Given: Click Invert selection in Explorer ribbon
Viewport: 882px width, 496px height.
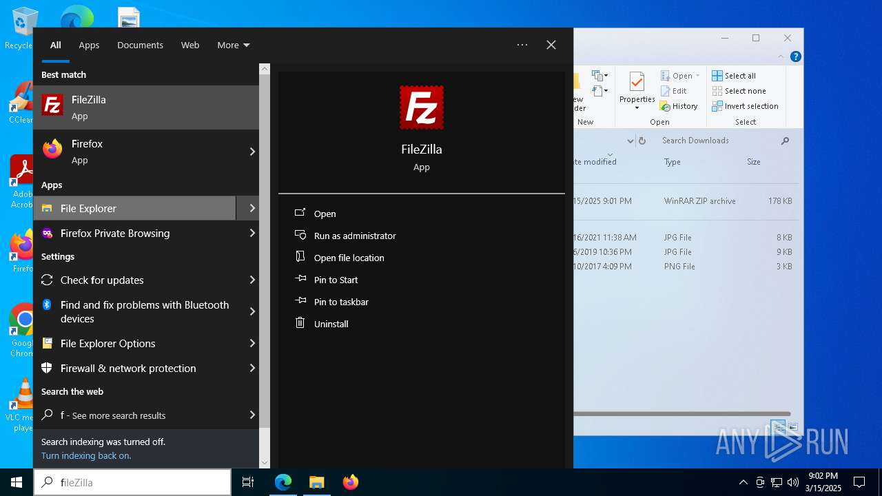Looking at the screenshot, I should 745,106.
